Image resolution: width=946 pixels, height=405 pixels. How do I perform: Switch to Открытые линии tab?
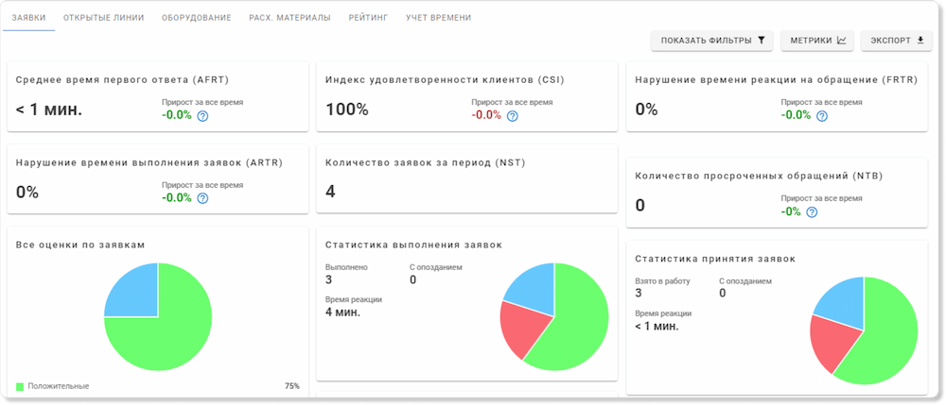(x=103, y=18)
